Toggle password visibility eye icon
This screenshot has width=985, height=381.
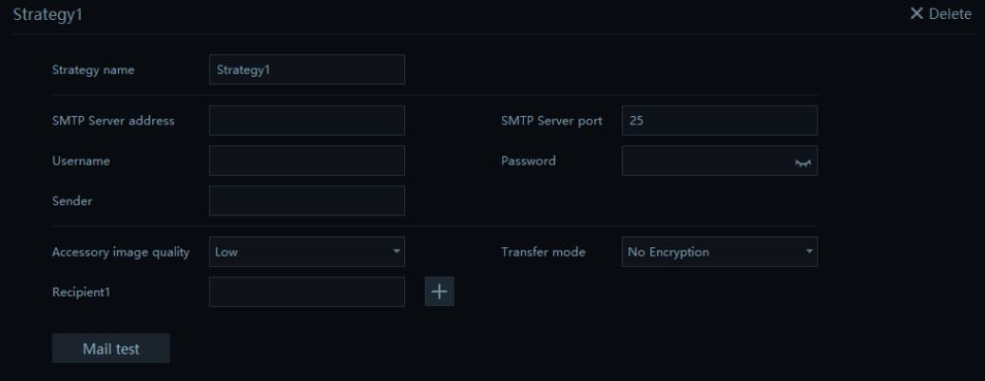[x=802, y=162]
